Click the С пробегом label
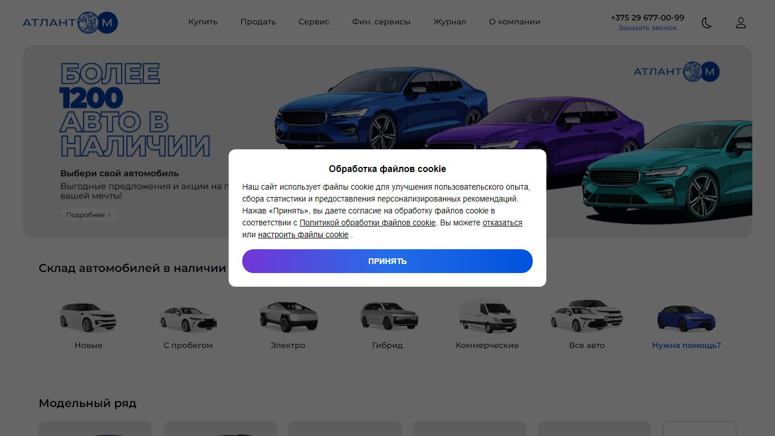The height and width of the screenshot is (436, 775). pyautogui.click(x=188, y=345)
